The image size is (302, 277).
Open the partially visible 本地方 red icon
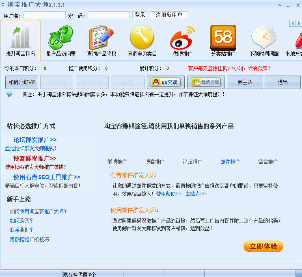point(298,40)
